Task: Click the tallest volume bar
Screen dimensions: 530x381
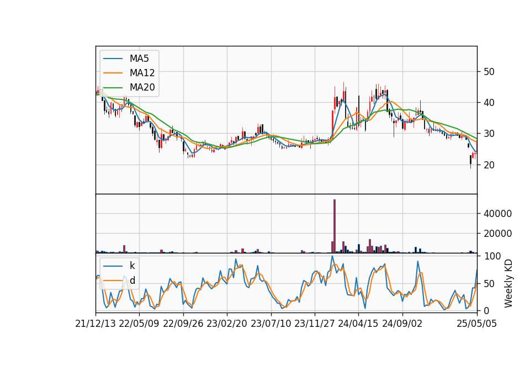Action: (x=335, y=226)
